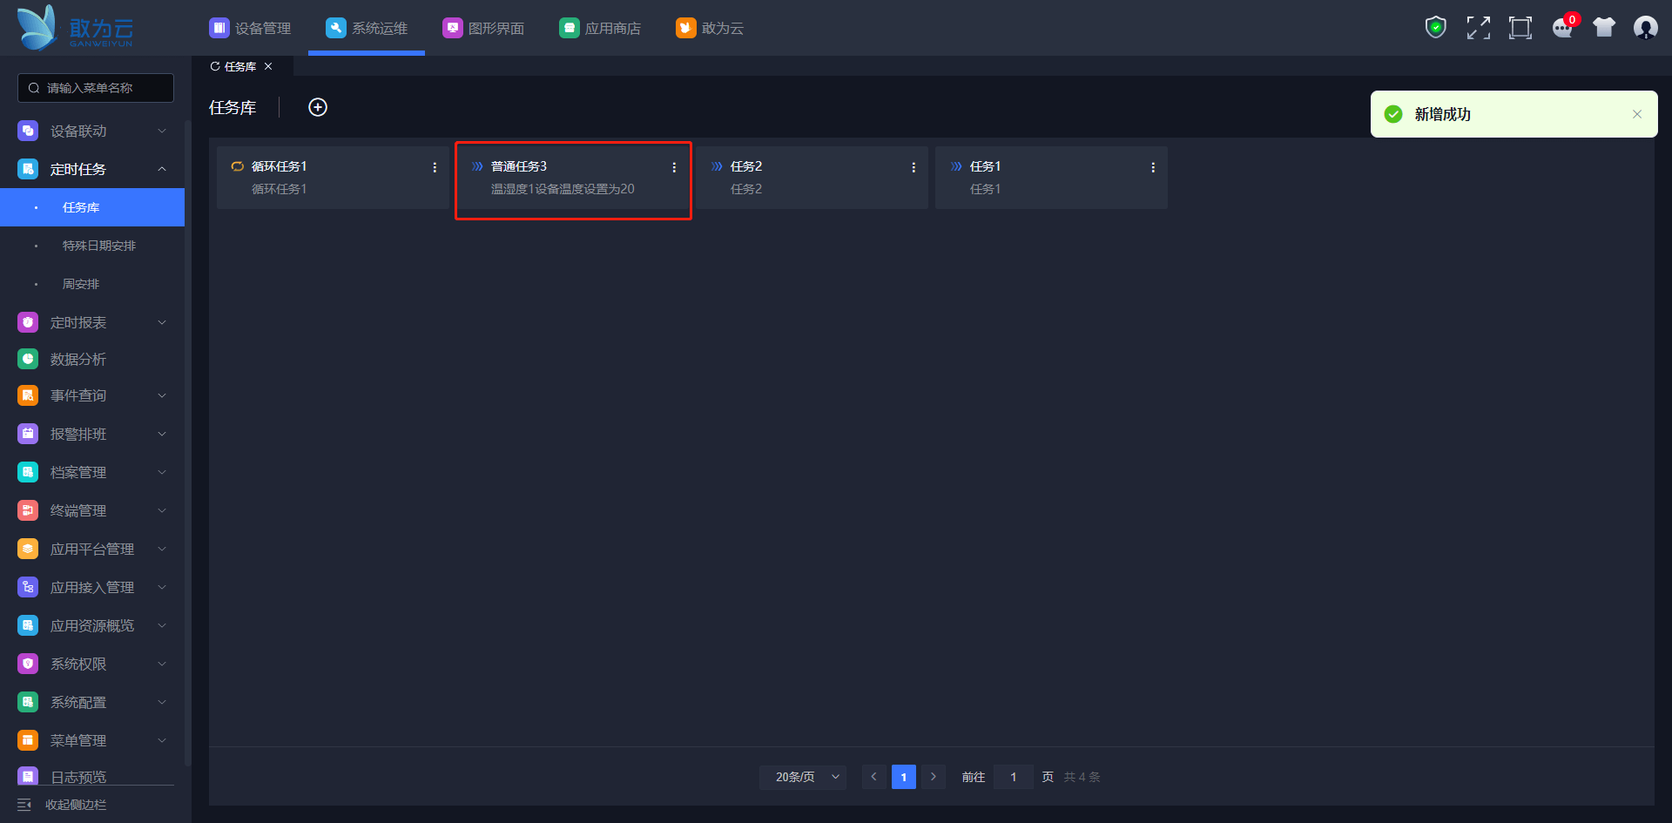
Task: Focus the 请输入菜单名称 search field
Action: [x=96, y=88]
